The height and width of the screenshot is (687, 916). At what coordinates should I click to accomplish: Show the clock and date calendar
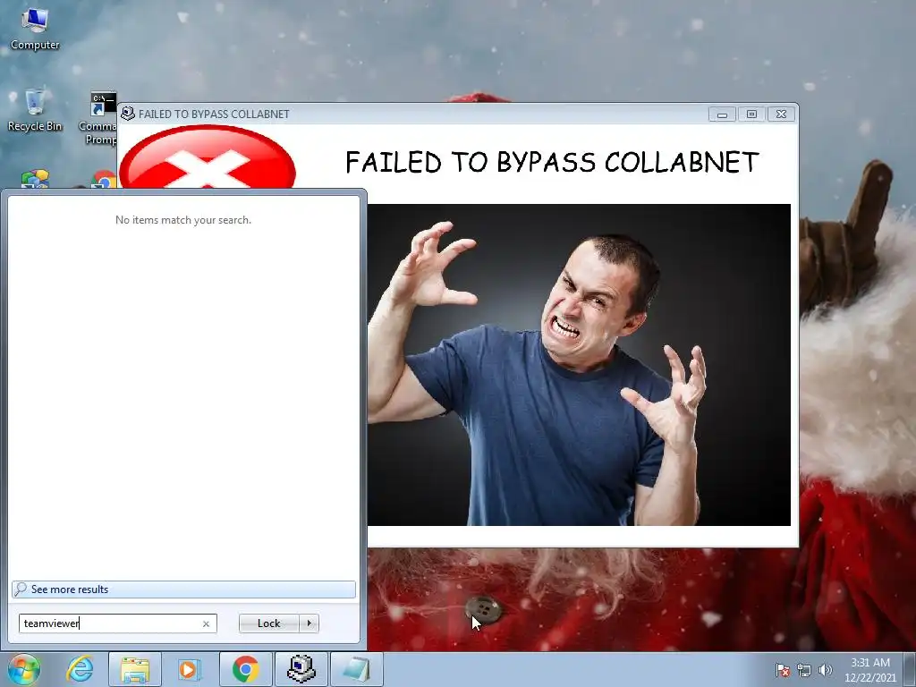[869, 669]
